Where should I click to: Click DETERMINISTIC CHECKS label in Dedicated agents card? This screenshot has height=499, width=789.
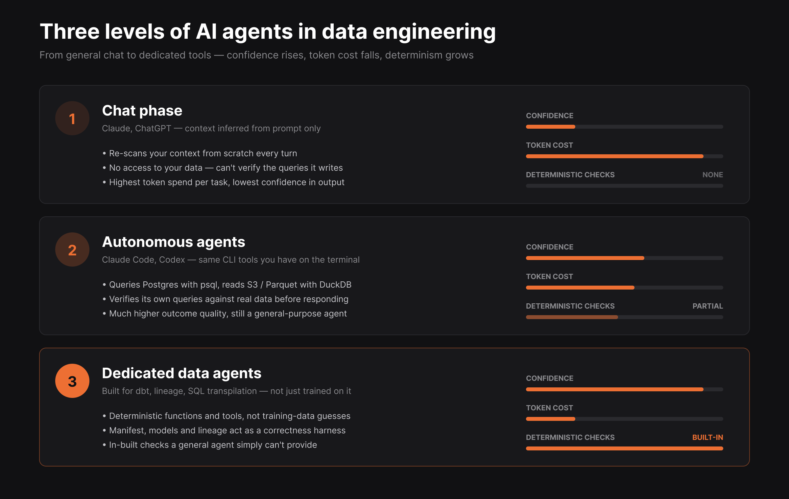(x=570, y=437)
